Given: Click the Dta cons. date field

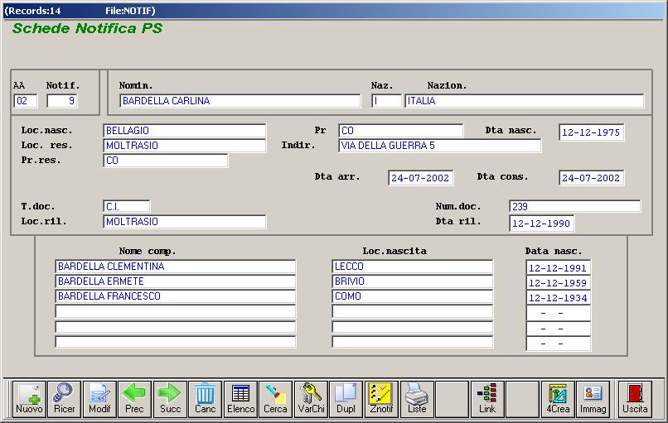Looking at the screenshot, I should [591, 178].
